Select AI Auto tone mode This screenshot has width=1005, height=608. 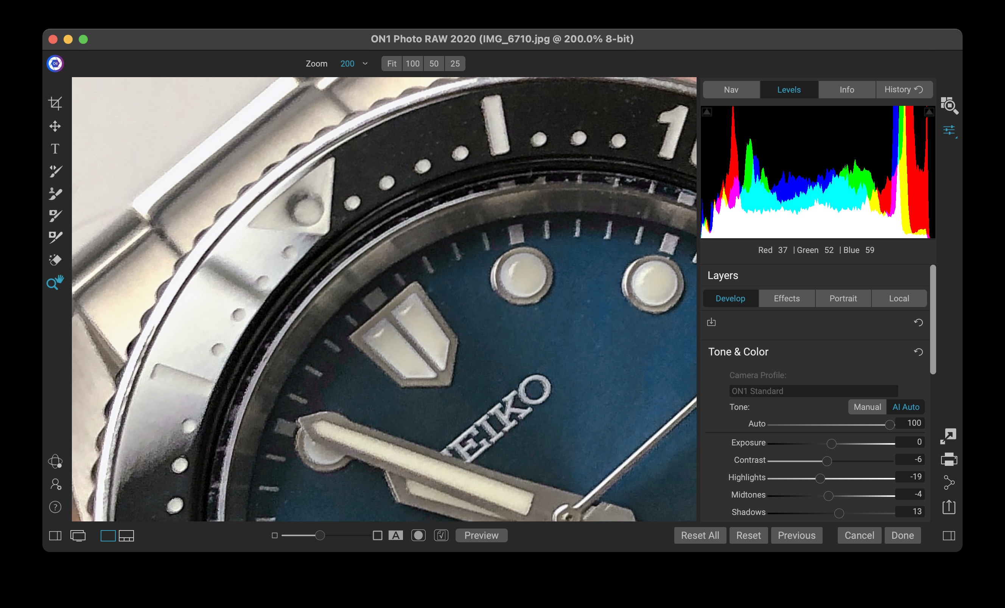coord(905,407)
